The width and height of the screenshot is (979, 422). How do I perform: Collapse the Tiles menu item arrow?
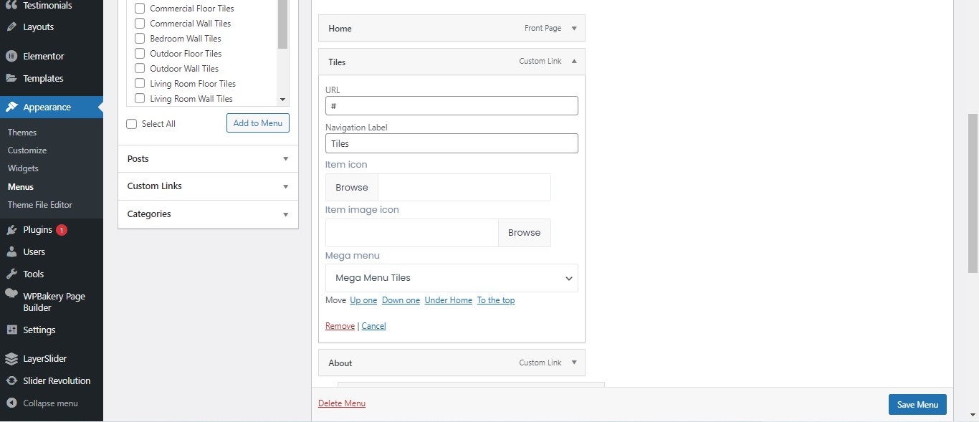(x=574, y=62)
